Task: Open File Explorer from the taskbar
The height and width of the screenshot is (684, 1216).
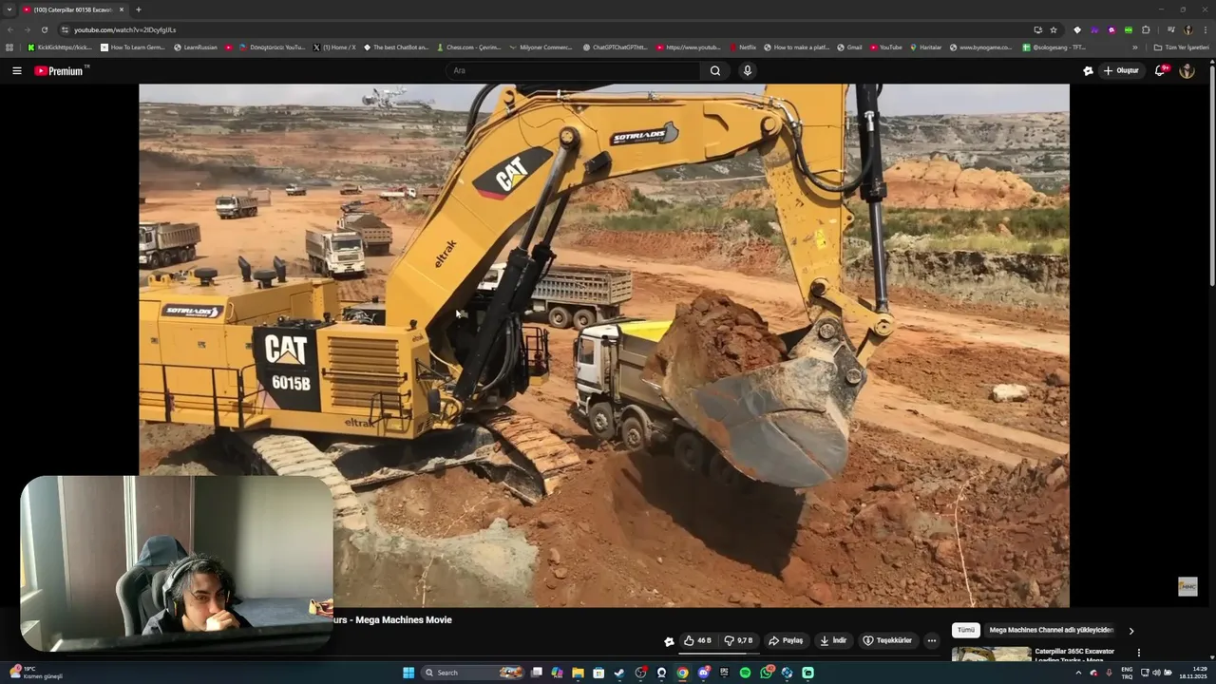Action: pos(578,673)
